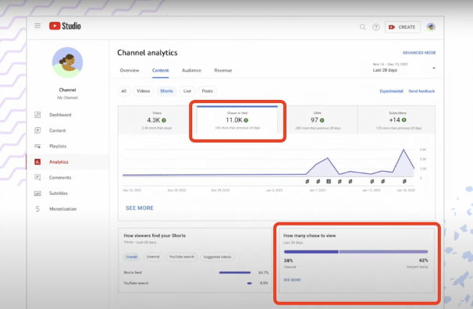Click the numbered marker showing 2 on chart

pyautogui.click(x=329, y=182)
